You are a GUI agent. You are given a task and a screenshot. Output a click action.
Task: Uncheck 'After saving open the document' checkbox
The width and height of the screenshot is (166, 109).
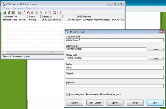pyautogui.click(x=67, y=94)
